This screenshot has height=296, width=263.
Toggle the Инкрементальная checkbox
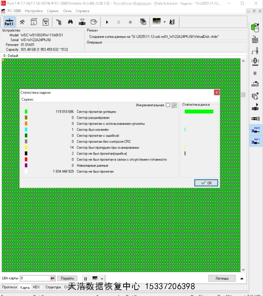pyautogui.click(x=168, y=105)
